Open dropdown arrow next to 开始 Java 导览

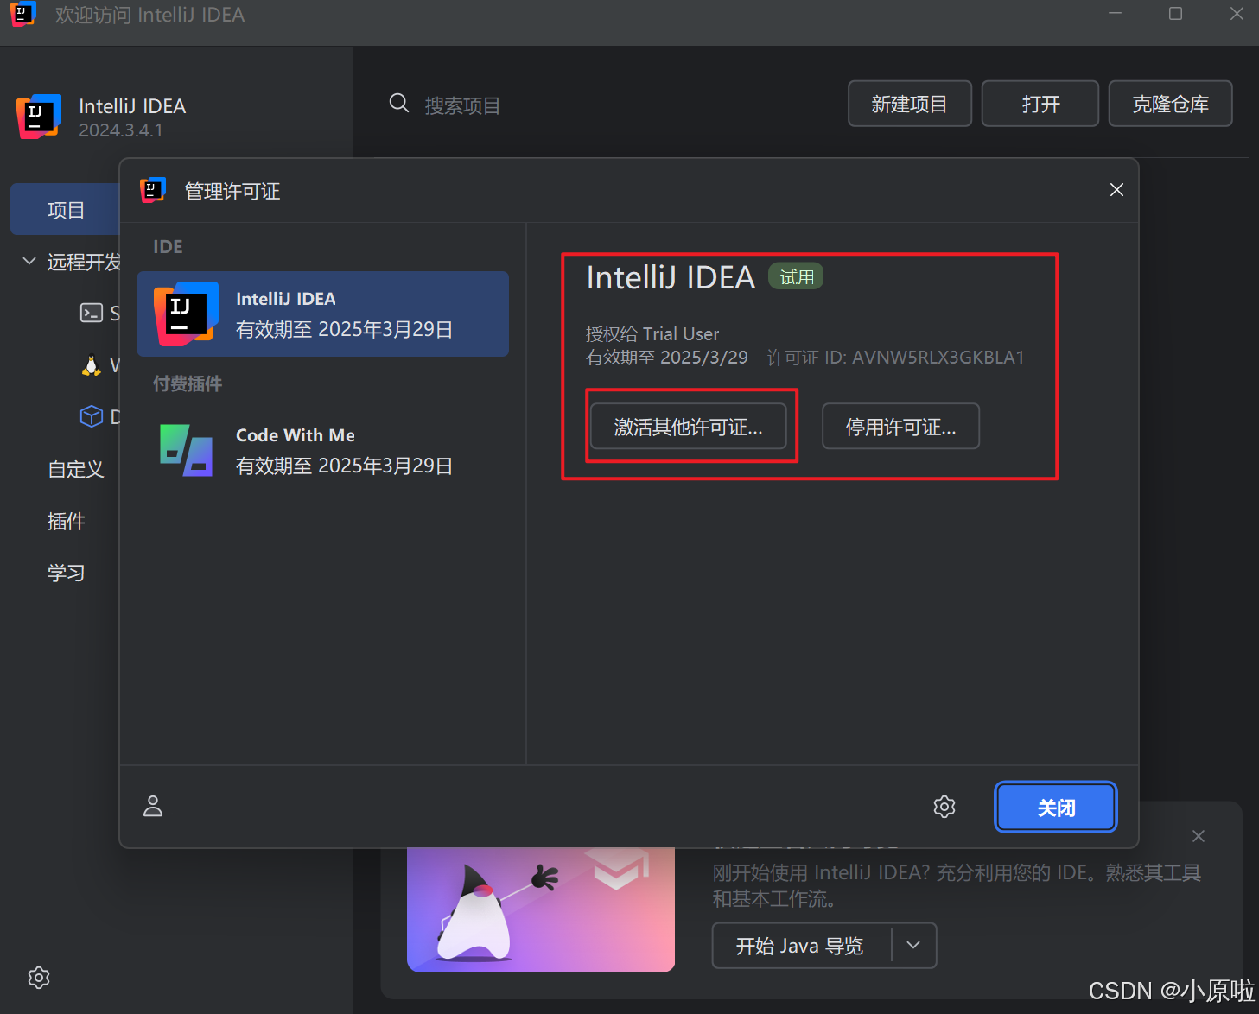(x=913, y=946)
